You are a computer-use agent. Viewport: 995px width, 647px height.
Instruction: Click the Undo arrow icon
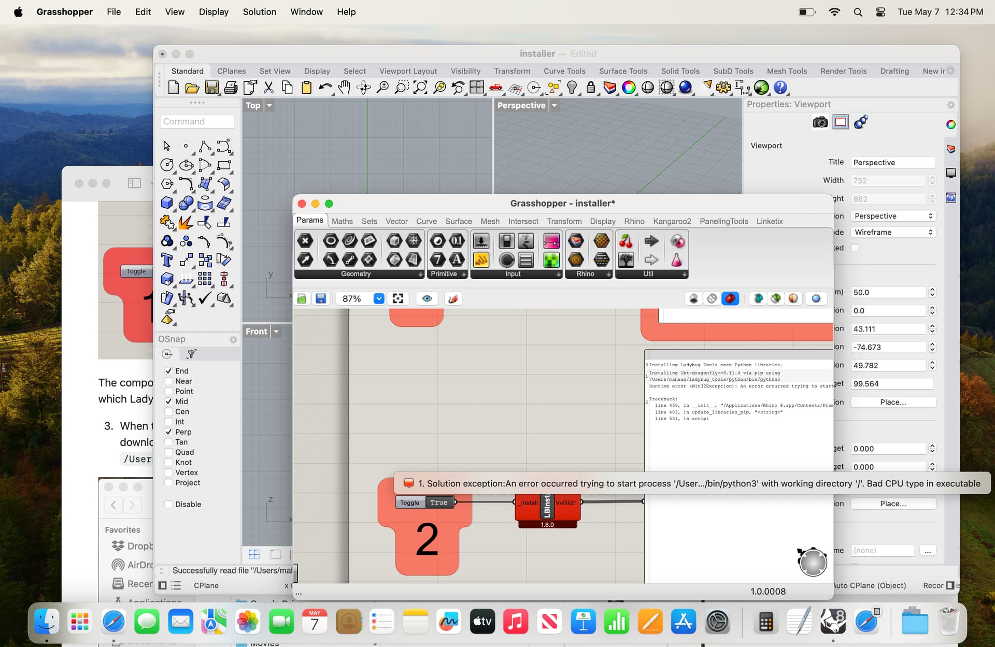pos(325,88)
